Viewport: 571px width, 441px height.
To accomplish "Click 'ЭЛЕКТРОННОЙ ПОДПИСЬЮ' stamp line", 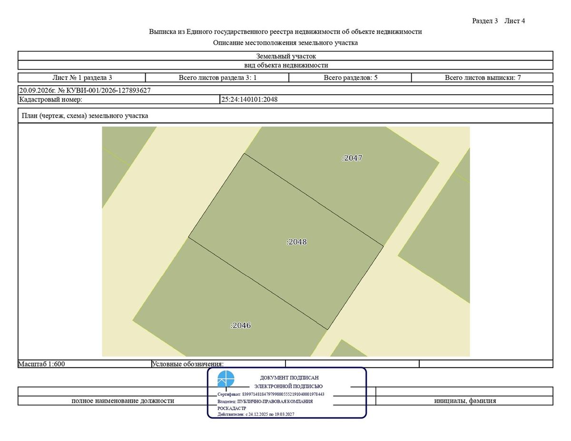I will point(288,386).
